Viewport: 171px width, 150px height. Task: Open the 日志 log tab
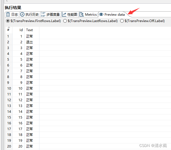click(x=12, y=14)
